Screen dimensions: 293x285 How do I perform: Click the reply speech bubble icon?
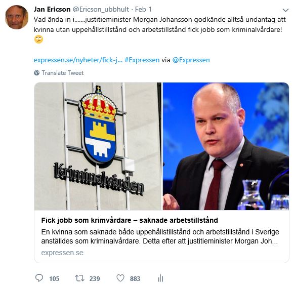click(x=39, y=278)
